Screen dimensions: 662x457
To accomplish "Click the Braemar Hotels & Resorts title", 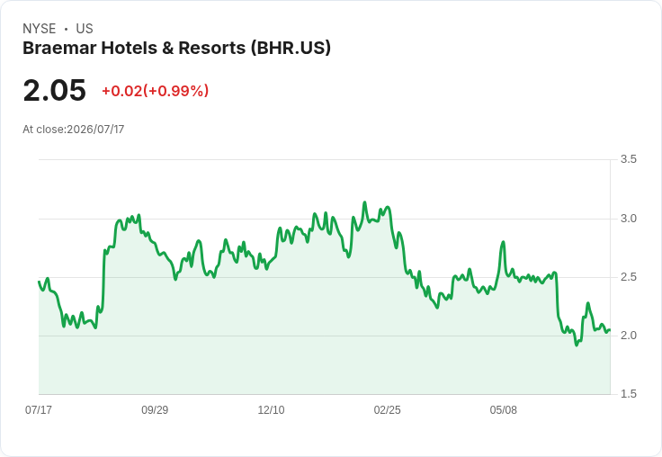I will [176, 48].
